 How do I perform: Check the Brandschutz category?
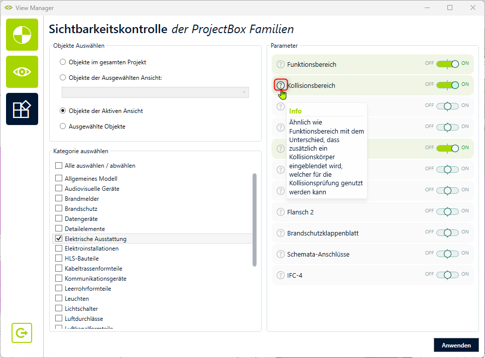coord(59,208)
